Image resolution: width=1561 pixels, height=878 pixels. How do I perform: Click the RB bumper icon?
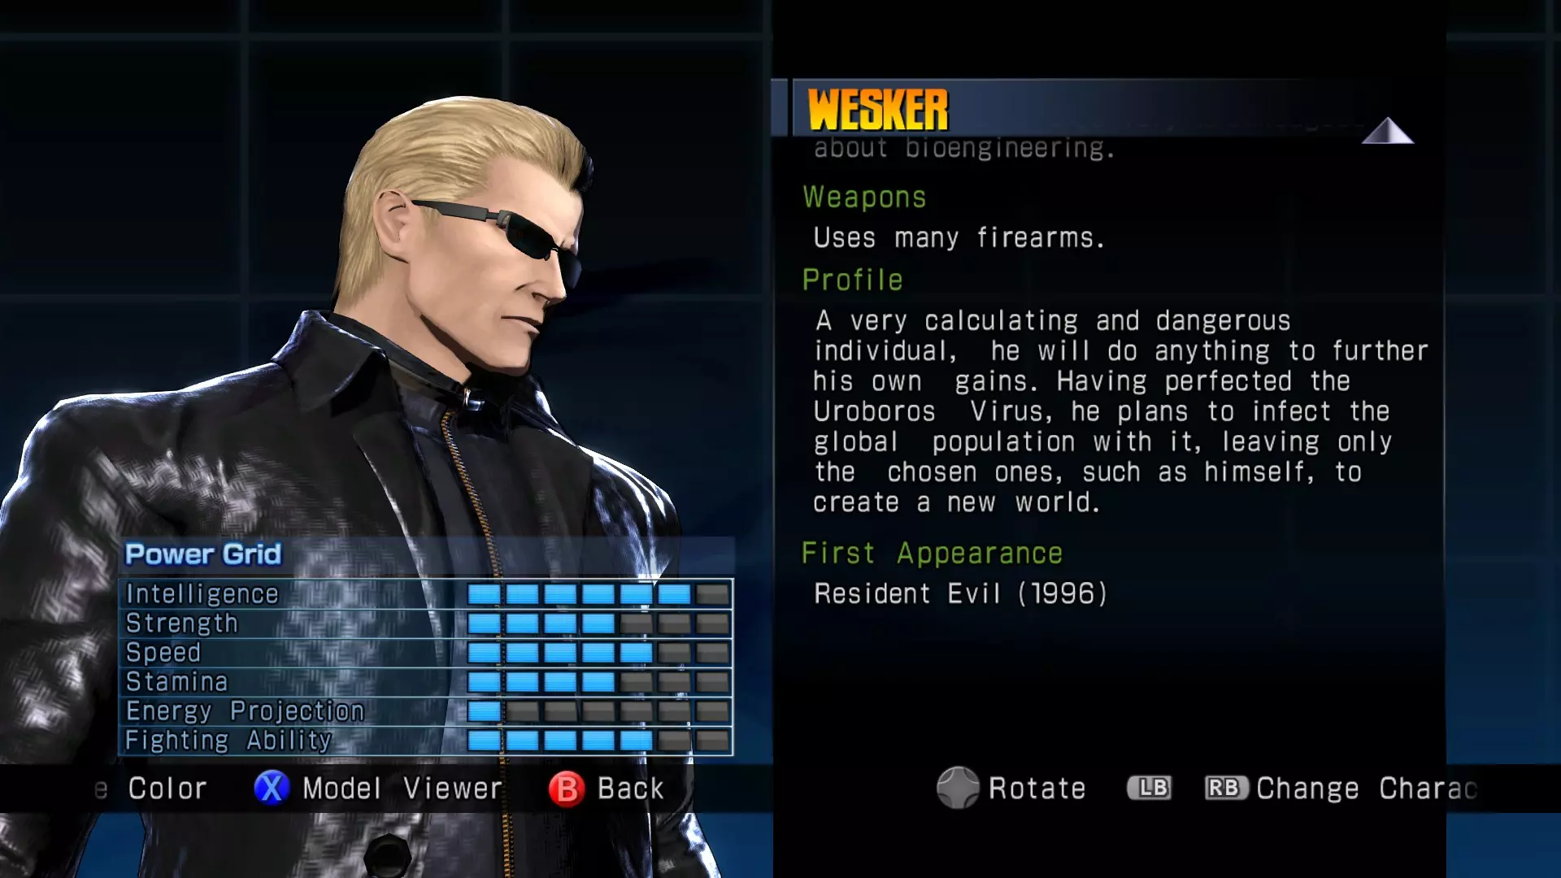pos(1226,788)
